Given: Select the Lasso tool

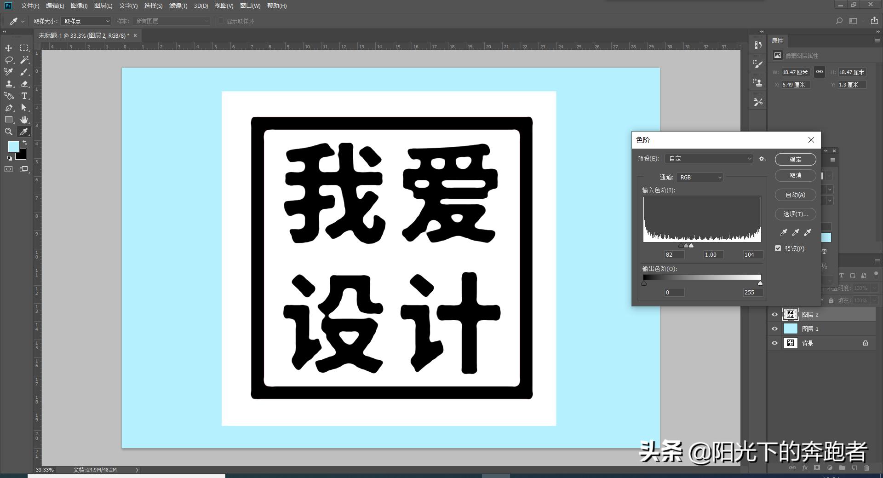Looking at the screenshot, I should point(9,60).
